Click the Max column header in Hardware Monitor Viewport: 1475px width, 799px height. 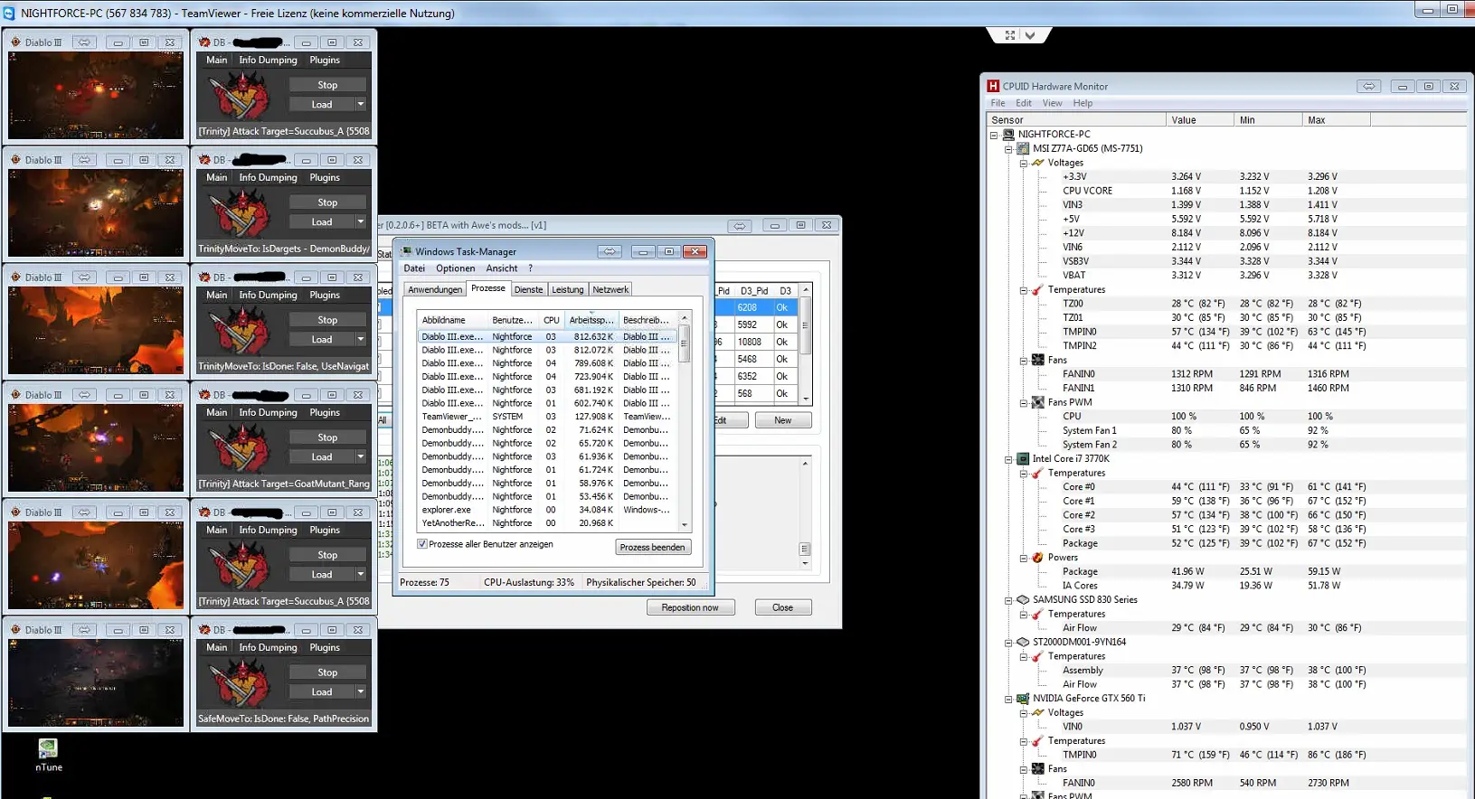pos(1337,119)
